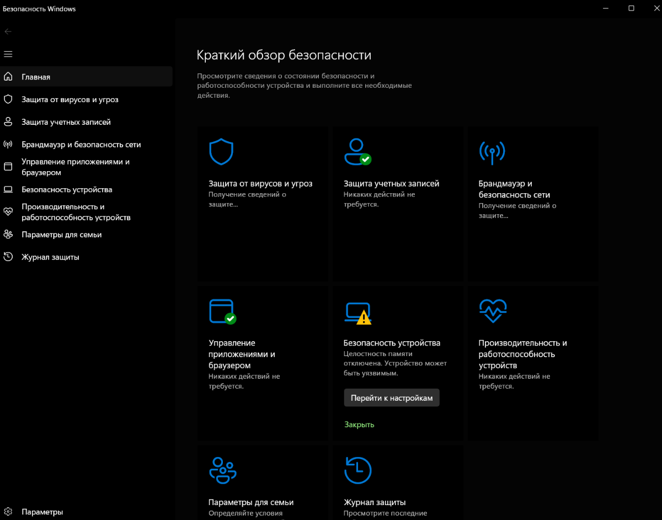Toggle the hamburger navigation menu

point(8,54)
